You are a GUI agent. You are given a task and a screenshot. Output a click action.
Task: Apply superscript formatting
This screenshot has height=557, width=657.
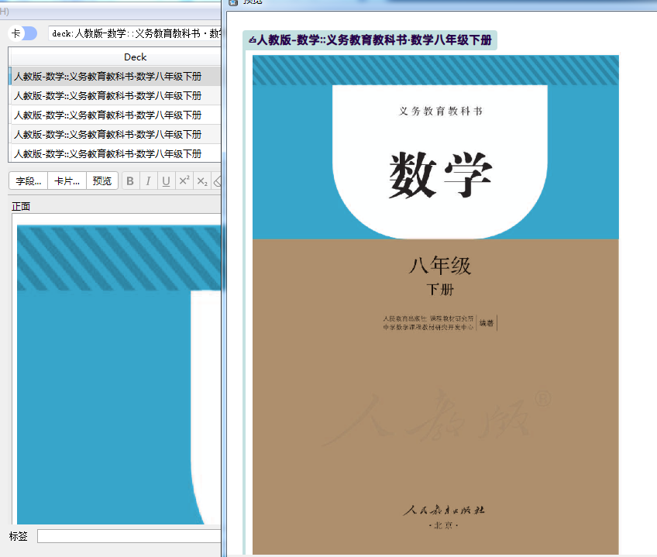click(184, 181)
